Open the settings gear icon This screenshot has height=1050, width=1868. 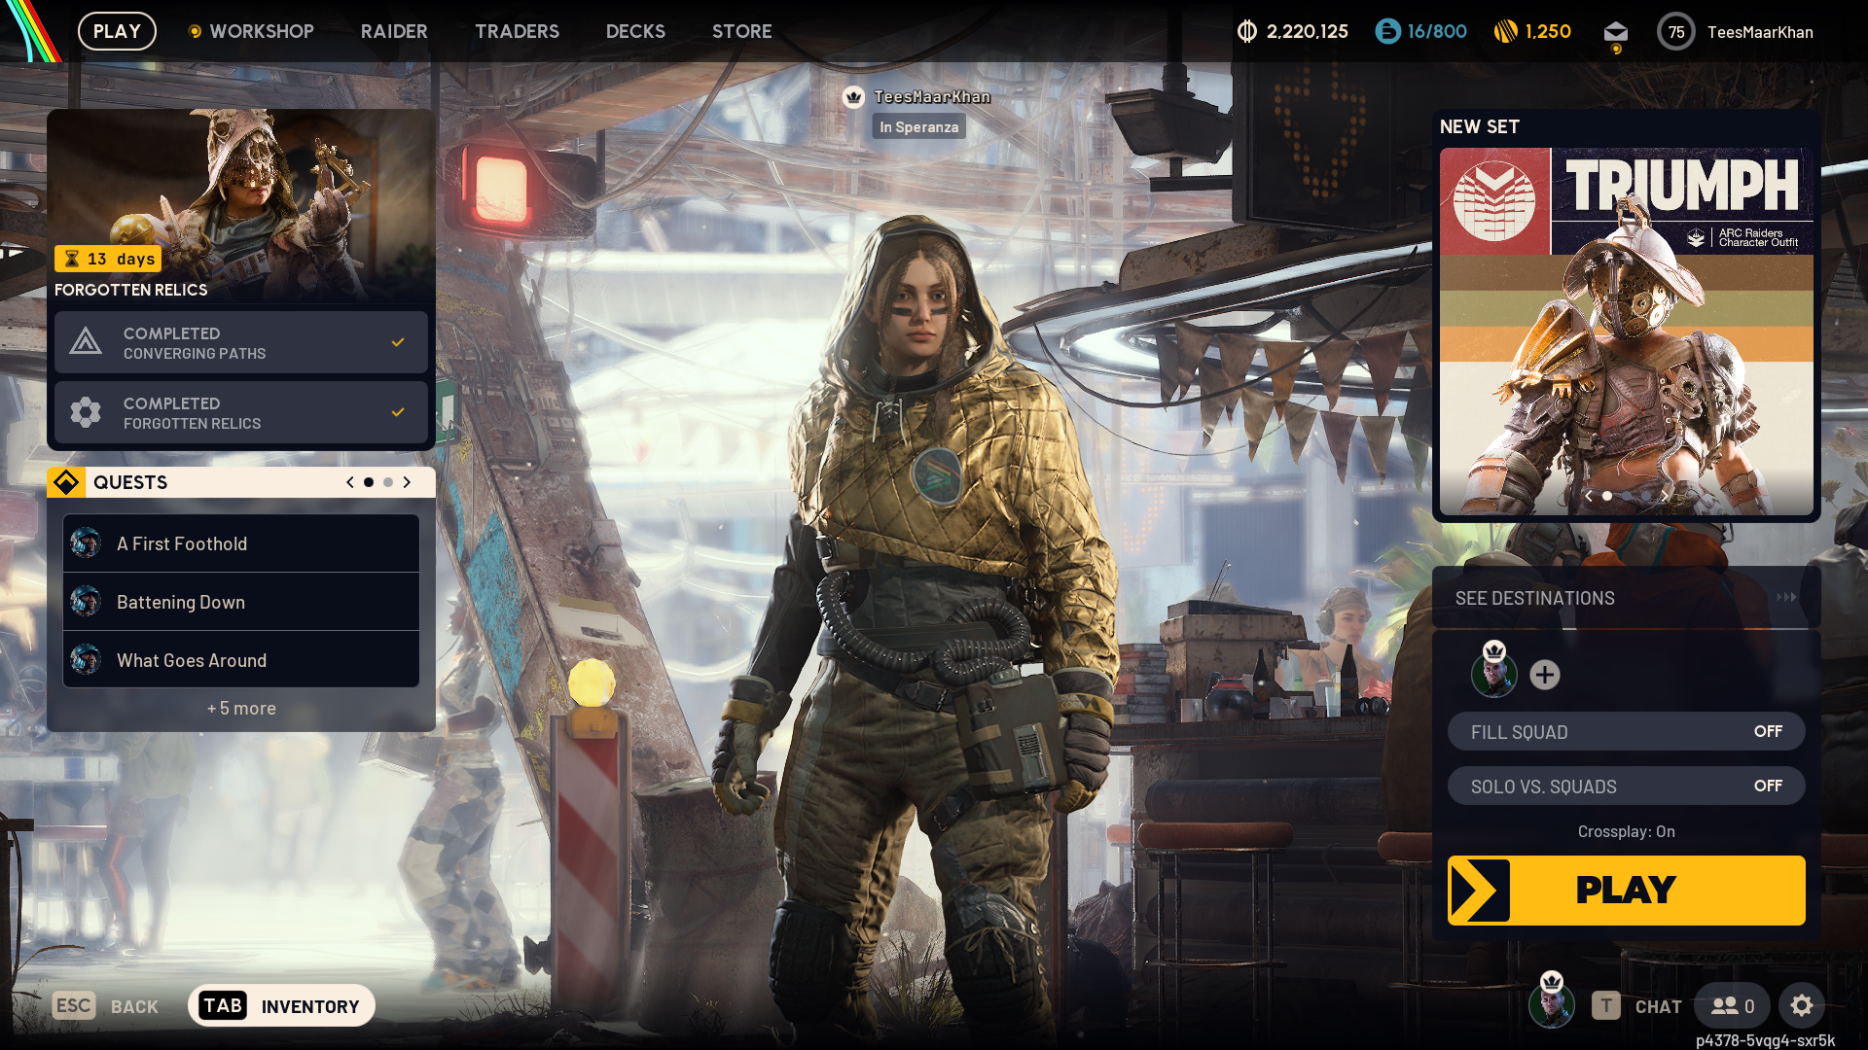click(x=1802, y=1006)
